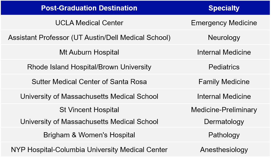Select the Brigham & Women's Hospital cell
The image size is (271, 158).
point(89,135)
